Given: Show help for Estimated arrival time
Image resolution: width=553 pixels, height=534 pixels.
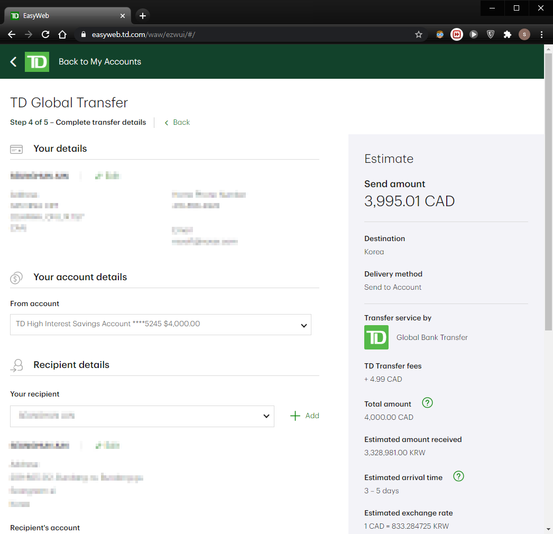Looking at the screenshot, I should (x=458, y=476).
